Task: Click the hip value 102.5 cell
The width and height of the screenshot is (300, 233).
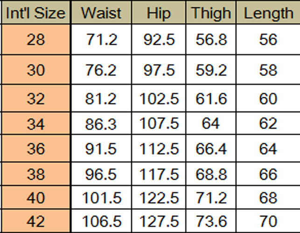Action: (x=159, y=98)
